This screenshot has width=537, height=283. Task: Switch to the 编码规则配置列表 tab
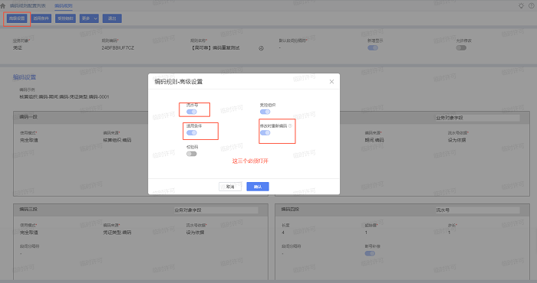(28, 6)
